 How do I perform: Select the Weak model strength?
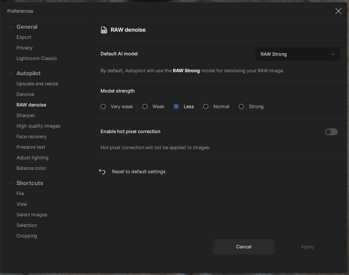pos(145,106)
